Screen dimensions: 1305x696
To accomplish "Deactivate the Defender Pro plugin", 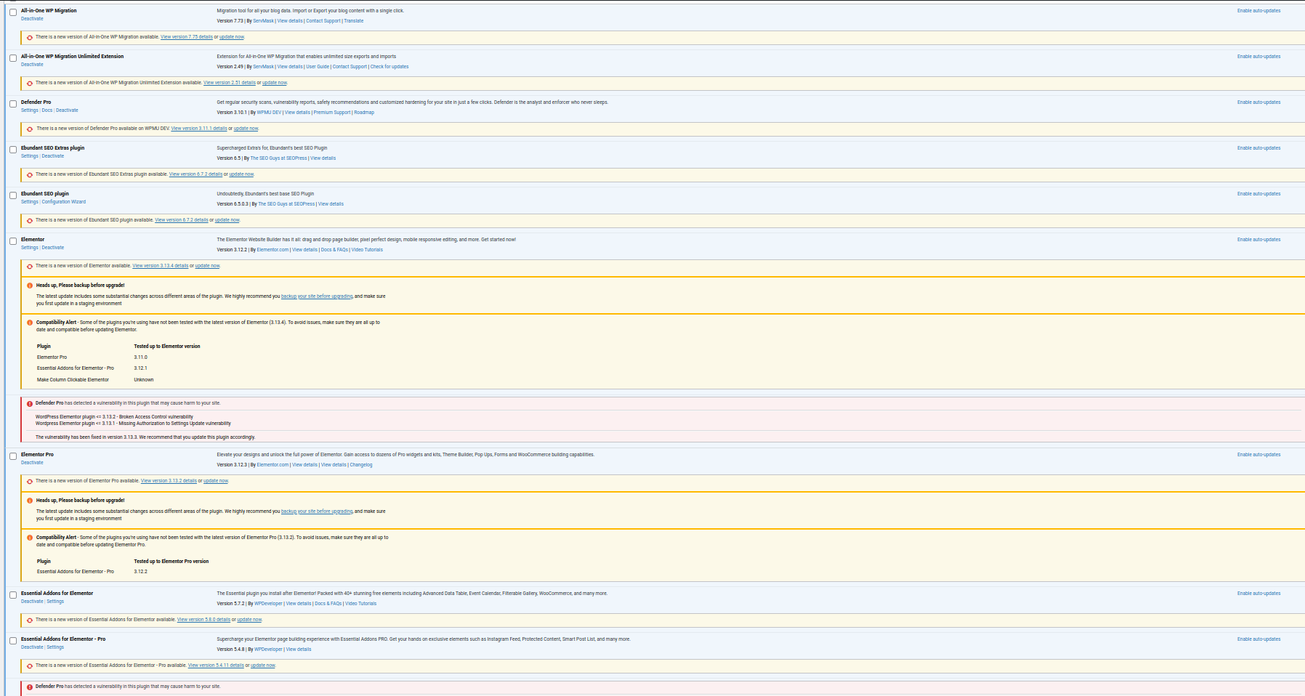I will (x=67, y=110).
